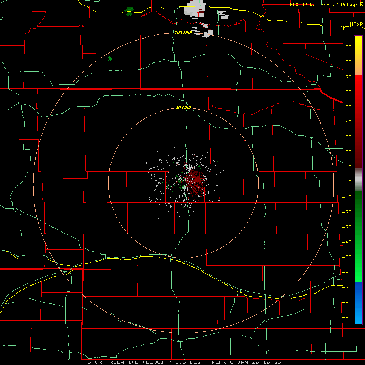365x365 pixels.
Task: Click the bright red segment of color bar
Action: 358,85
